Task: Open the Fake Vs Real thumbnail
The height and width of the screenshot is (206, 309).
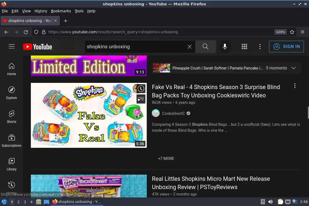Action: [x=89, y=115]
